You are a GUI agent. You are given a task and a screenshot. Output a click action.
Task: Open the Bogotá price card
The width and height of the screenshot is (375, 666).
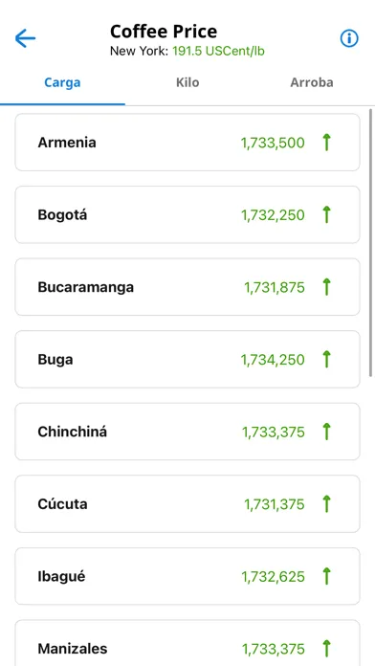pos(187,214)
